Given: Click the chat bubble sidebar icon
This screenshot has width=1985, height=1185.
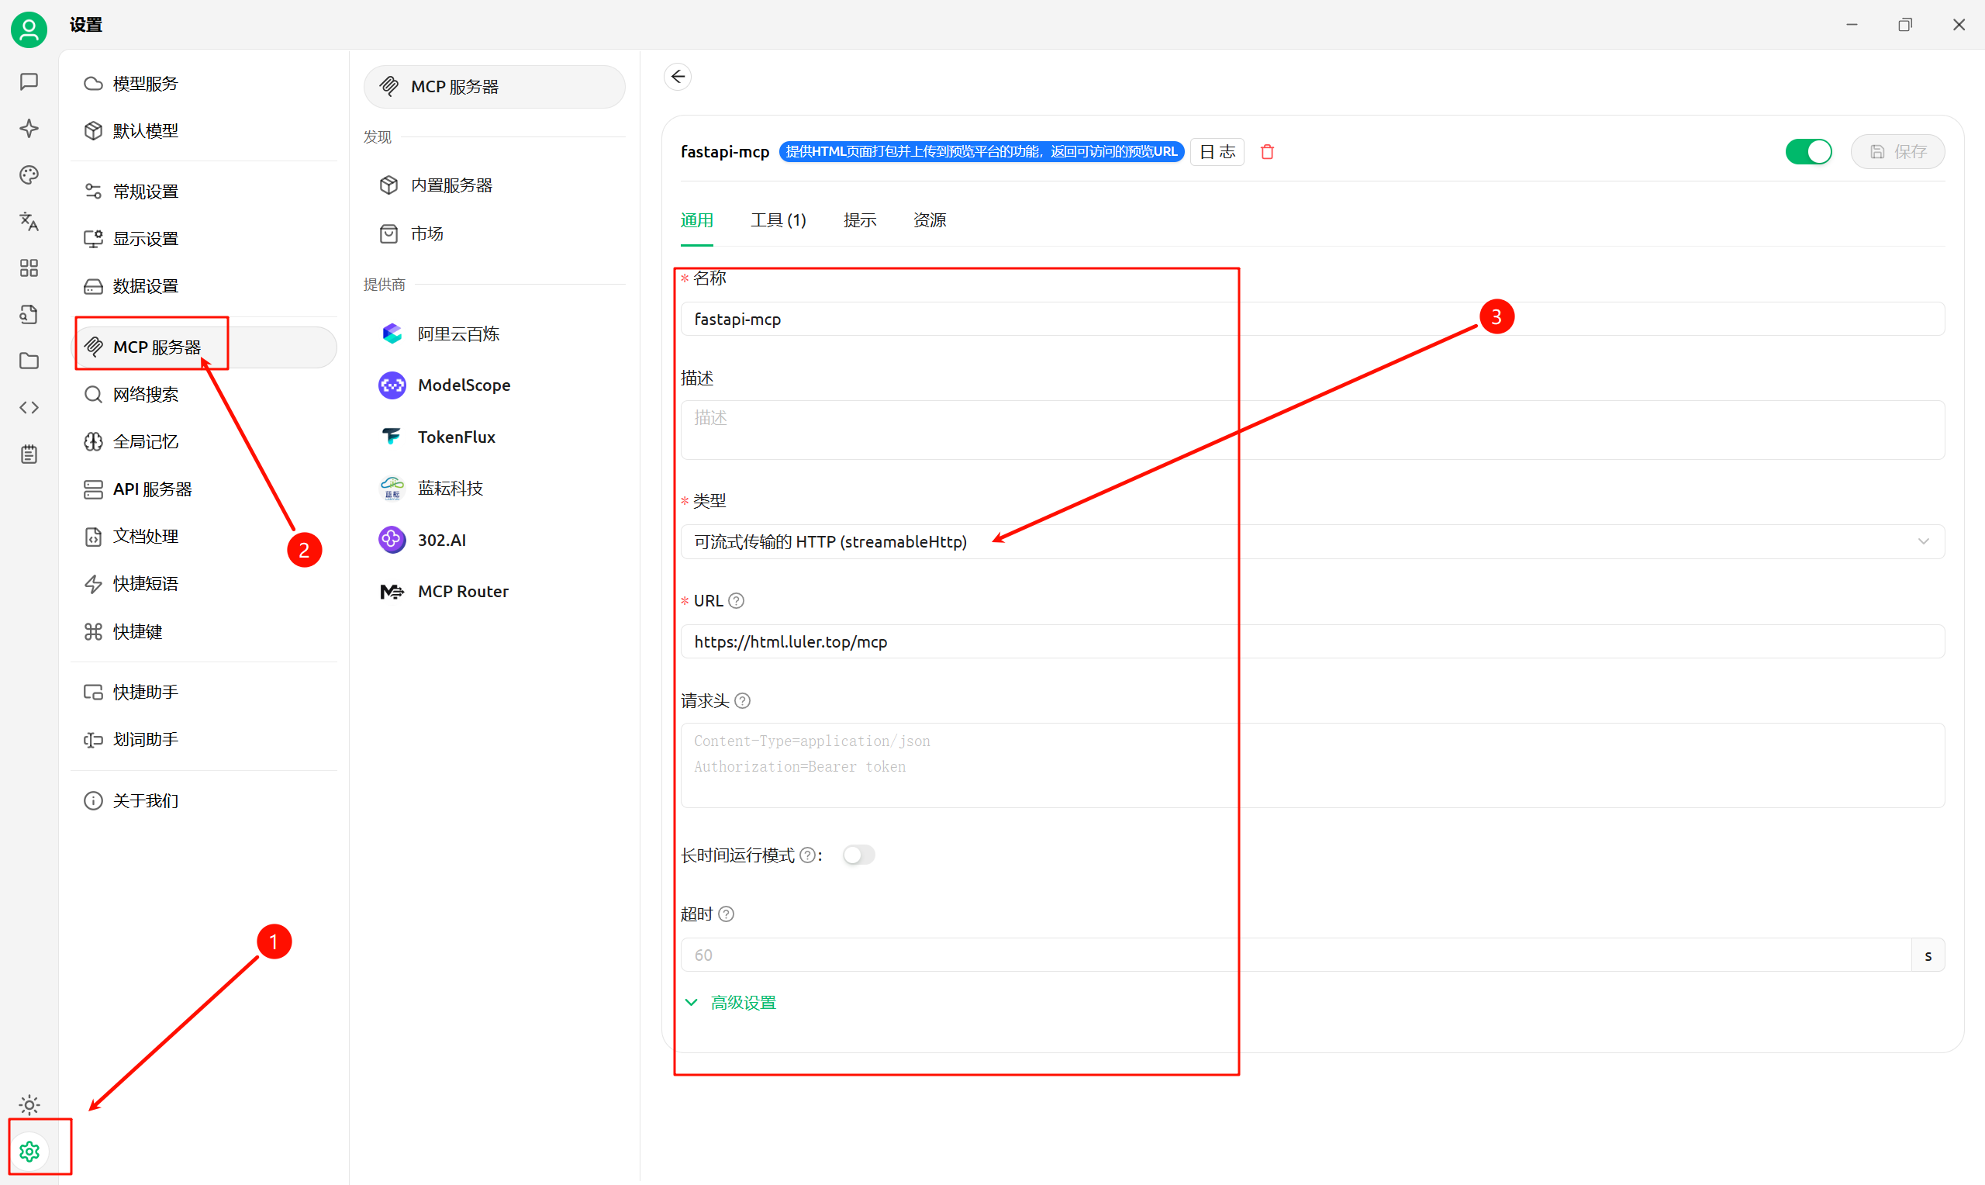Looking at the screenshot, I should (29, 81).
